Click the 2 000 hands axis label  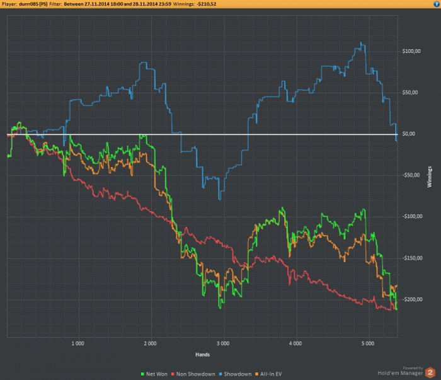coord(150,343)
